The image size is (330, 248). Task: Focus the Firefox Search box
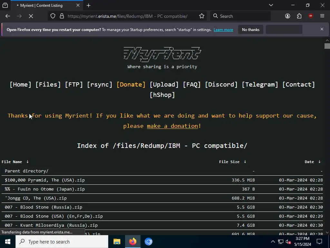click(x=240, y=16)
